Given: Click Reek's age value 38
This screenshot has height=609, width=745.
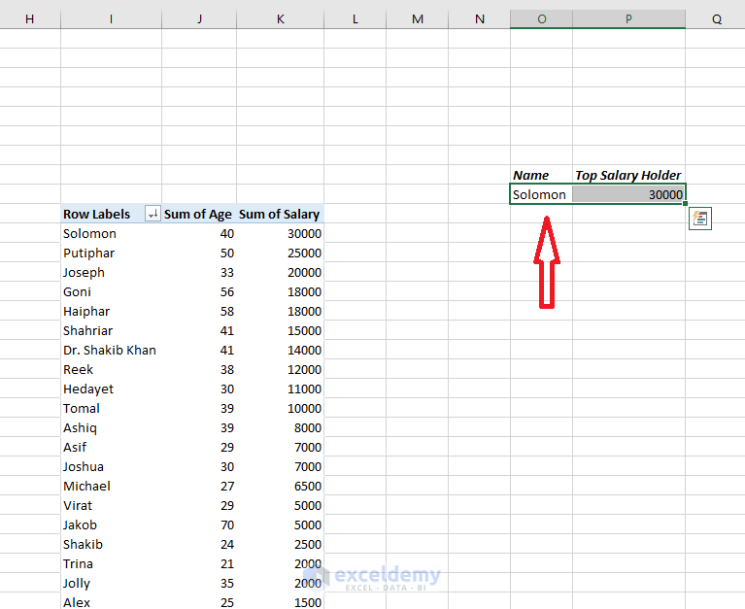Looking at the screenshot, I should pyautogui.click(x=199, y=370).
